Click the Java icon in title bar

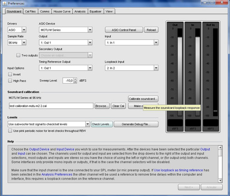coord(5,3)
